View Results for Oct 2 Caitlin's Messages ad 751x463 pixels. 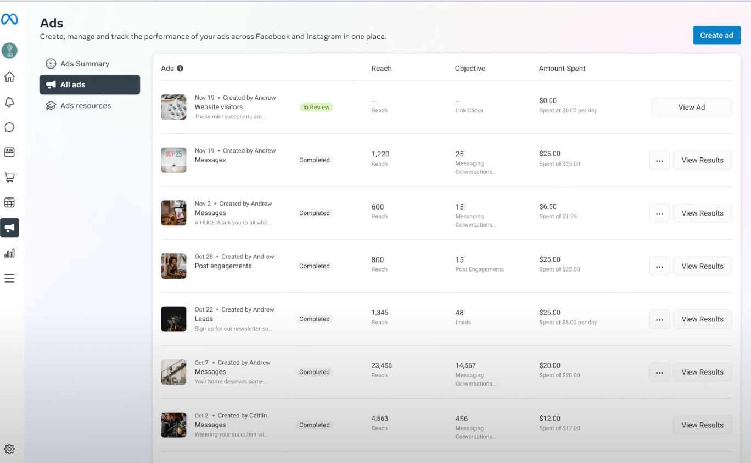pyautogui.click(x=702, y=425)
